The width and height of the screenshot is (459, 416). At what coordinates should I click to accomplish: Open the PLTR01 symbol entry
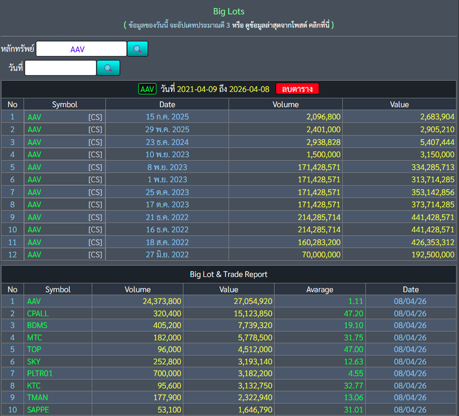tap(39, 373)
